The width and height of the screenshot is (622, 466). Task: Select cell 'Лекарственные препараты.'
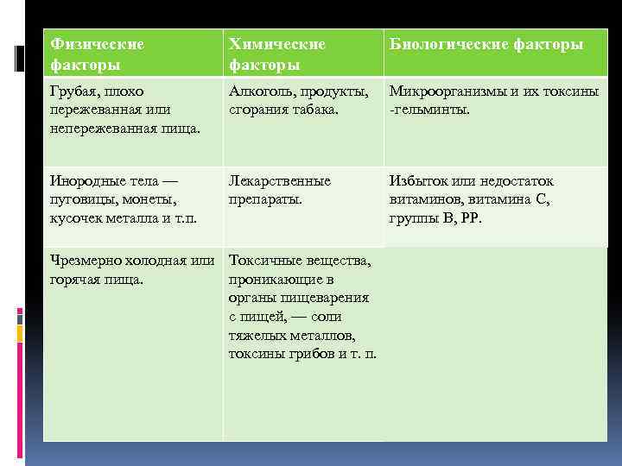tap(303, 207)
